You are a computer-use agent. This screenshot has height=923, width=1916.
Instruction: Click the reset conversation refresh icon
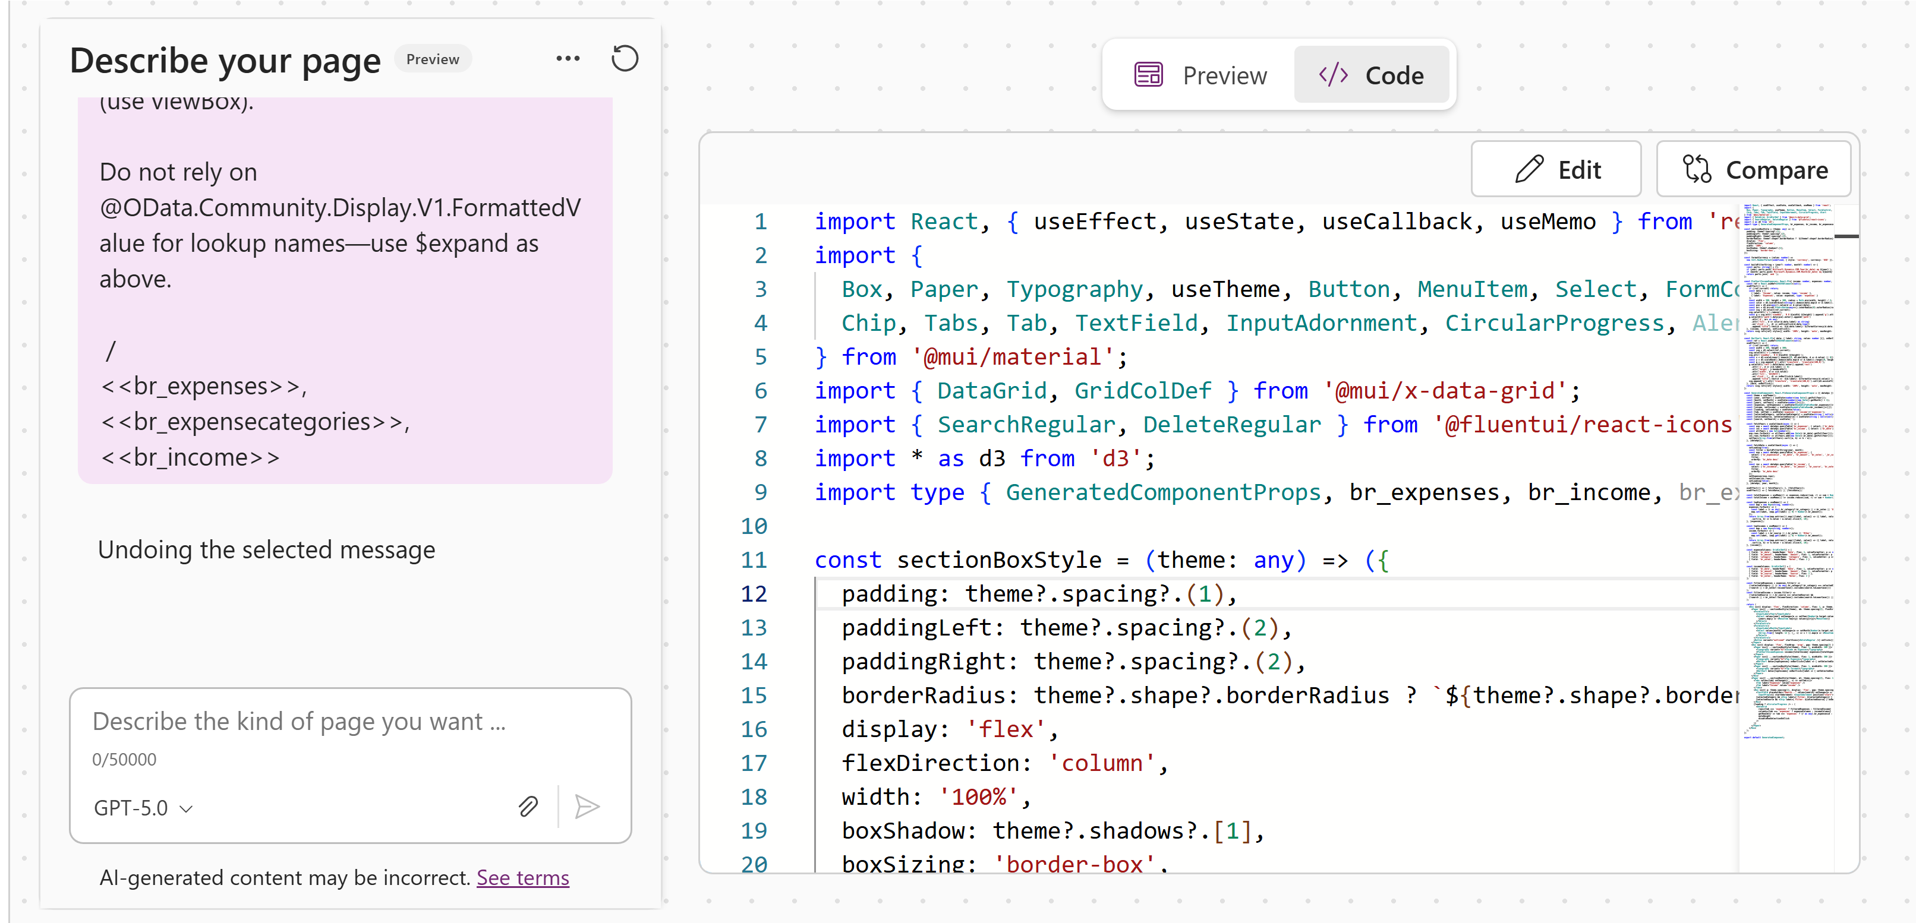(x=625, y=59)
